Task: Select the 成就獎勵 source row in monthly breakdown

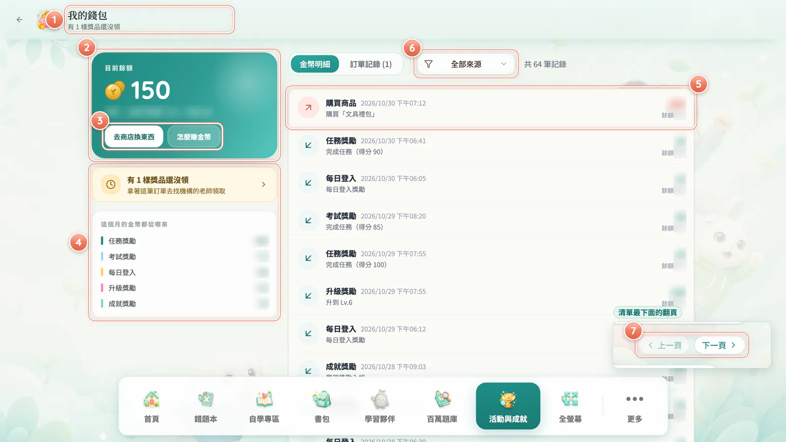Action: point(185,304)
